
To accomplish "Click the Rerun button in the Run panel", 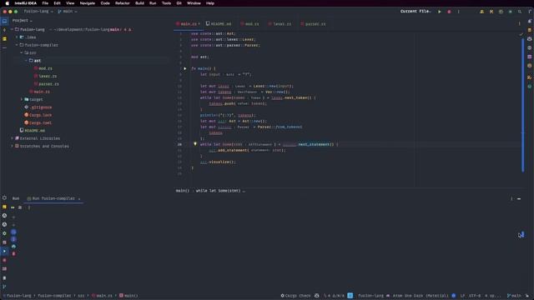I will point(13,207).
